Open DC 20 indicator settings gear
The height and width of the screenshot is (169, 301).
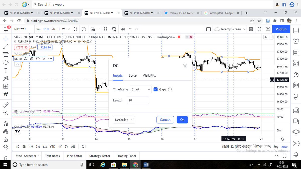click(x=32, y=59)
